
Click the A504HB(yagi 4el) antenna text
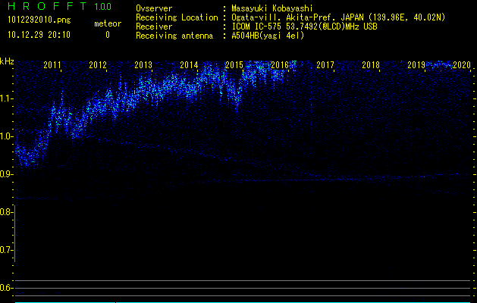point(268,36)
